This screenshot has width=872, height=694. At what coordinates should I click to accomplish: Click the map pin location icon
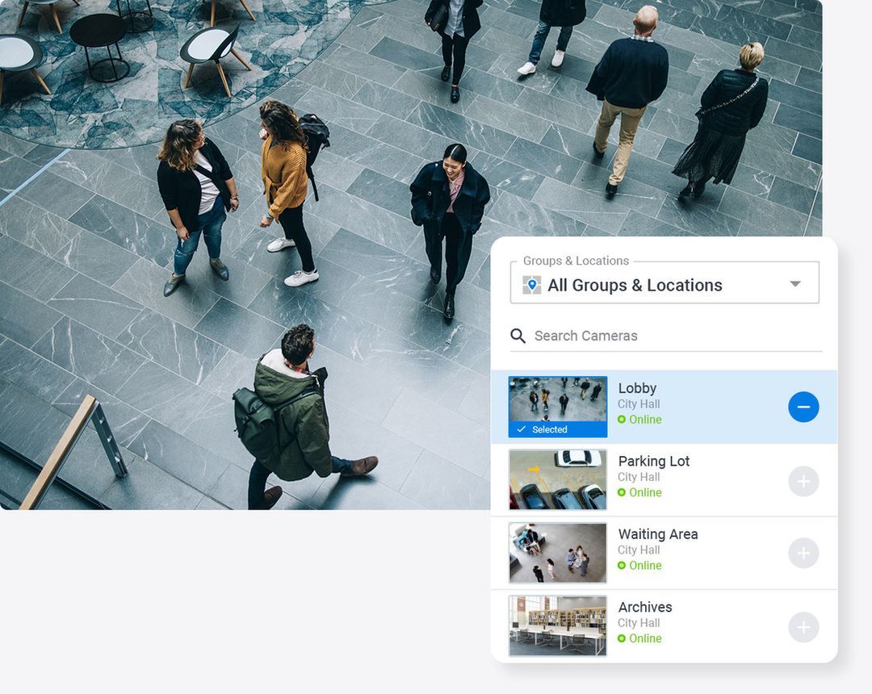pos(530,284)
